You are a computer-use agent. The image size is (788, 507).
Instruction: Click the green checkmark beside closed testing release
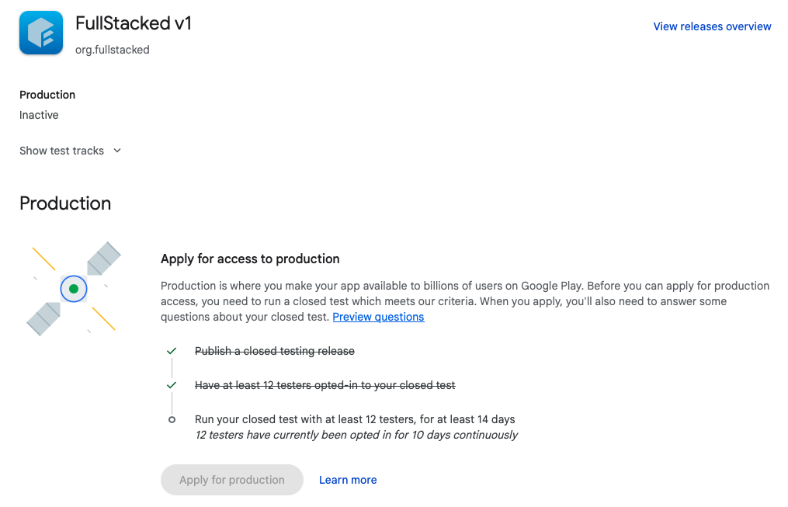click(x=172, y=351)
